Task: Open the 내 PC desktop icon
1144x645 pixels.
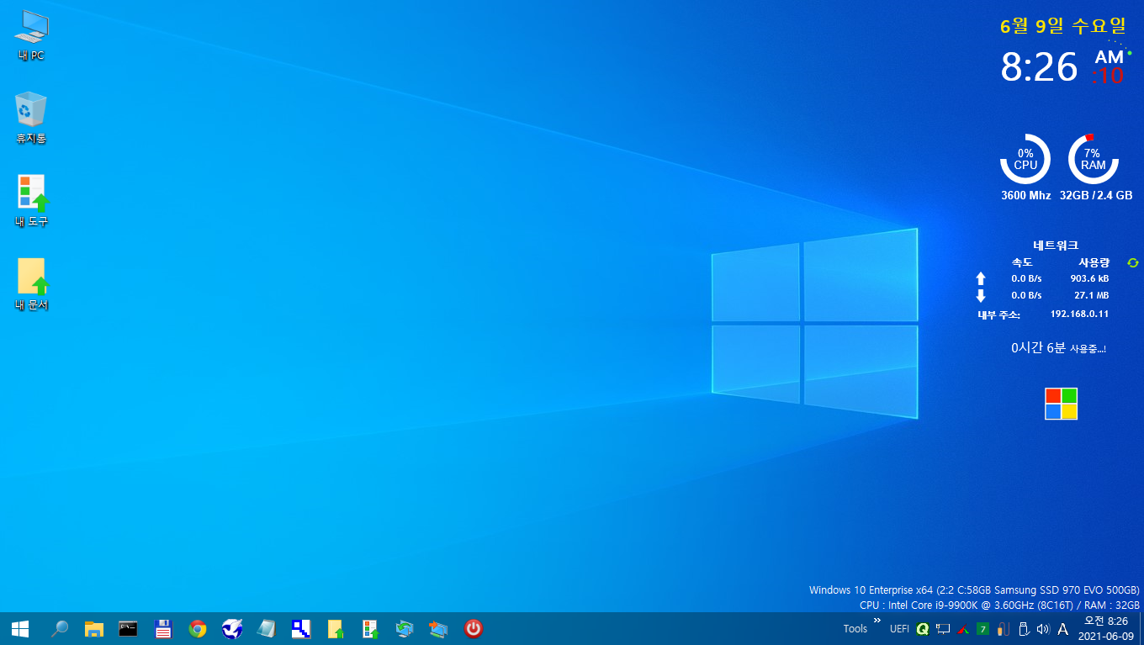Action: tap(31, 35)
